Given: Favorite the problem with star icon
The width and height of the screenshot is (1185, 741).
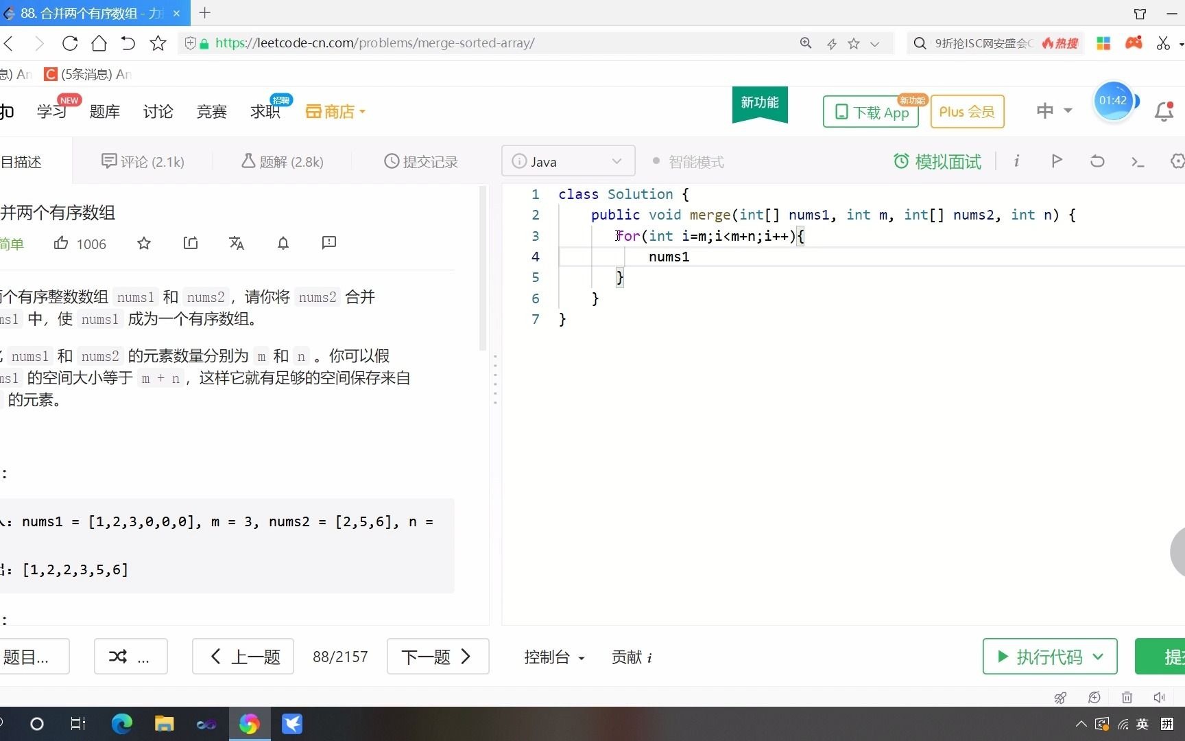Looking at the screenshot, I should point(144,243).
